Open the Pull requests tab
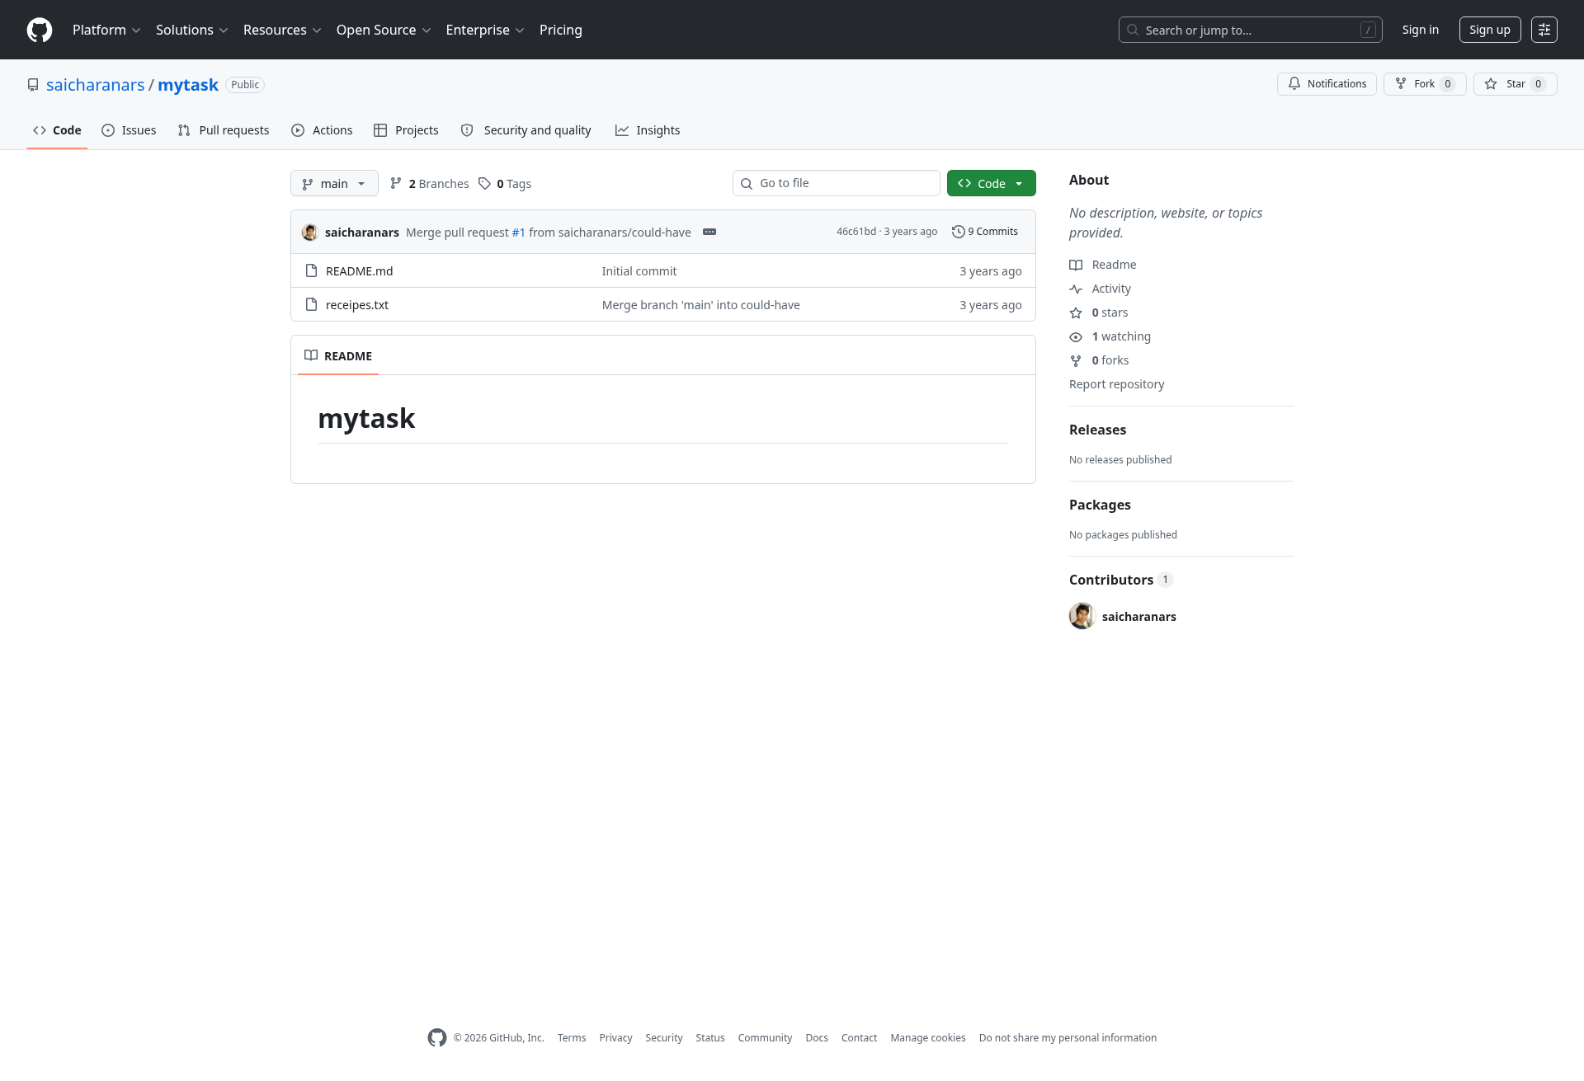The width and height of the screenshot is (1584, 1081). point(224,130)
